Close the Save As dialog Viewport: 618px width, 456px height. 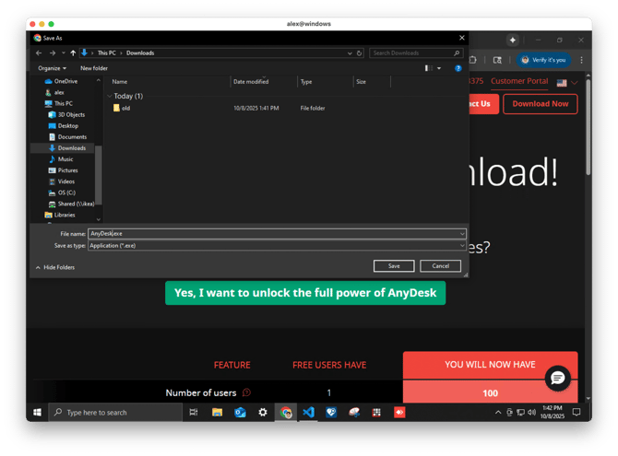[462, 38]
